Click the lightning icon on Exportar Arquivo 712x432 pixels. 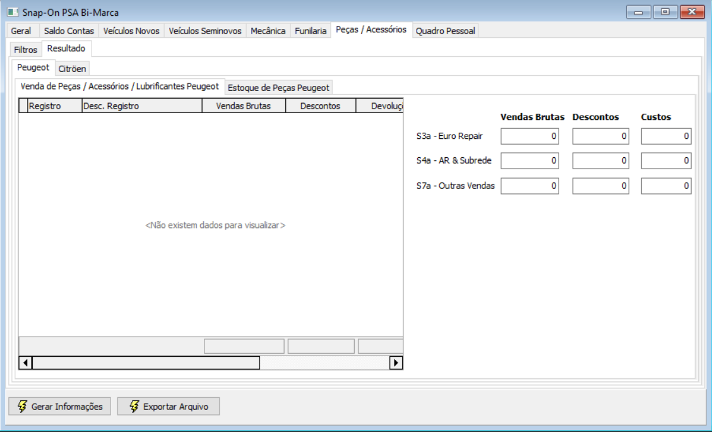[134, 406]
